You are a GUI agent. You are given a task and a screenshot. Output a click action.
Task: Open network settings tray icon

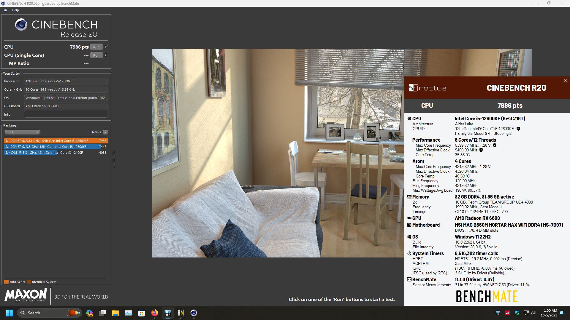pyautogui.click(x=526, y=313)
